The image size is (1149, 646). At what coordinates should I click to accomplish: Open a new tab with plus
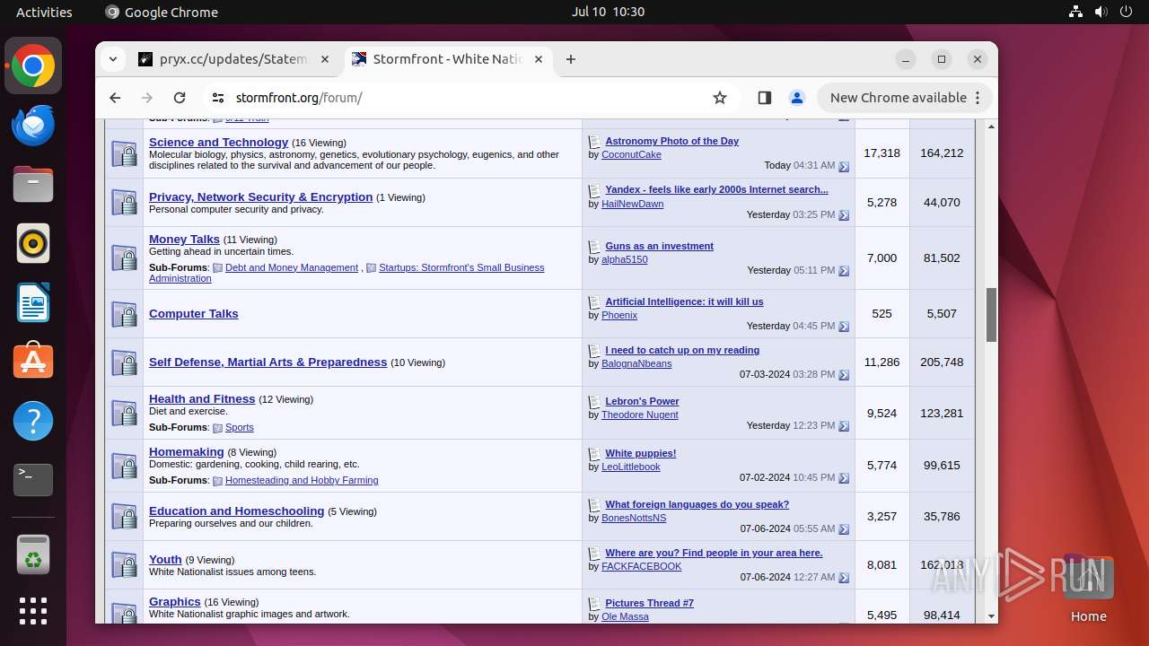[x=571, y=59]
